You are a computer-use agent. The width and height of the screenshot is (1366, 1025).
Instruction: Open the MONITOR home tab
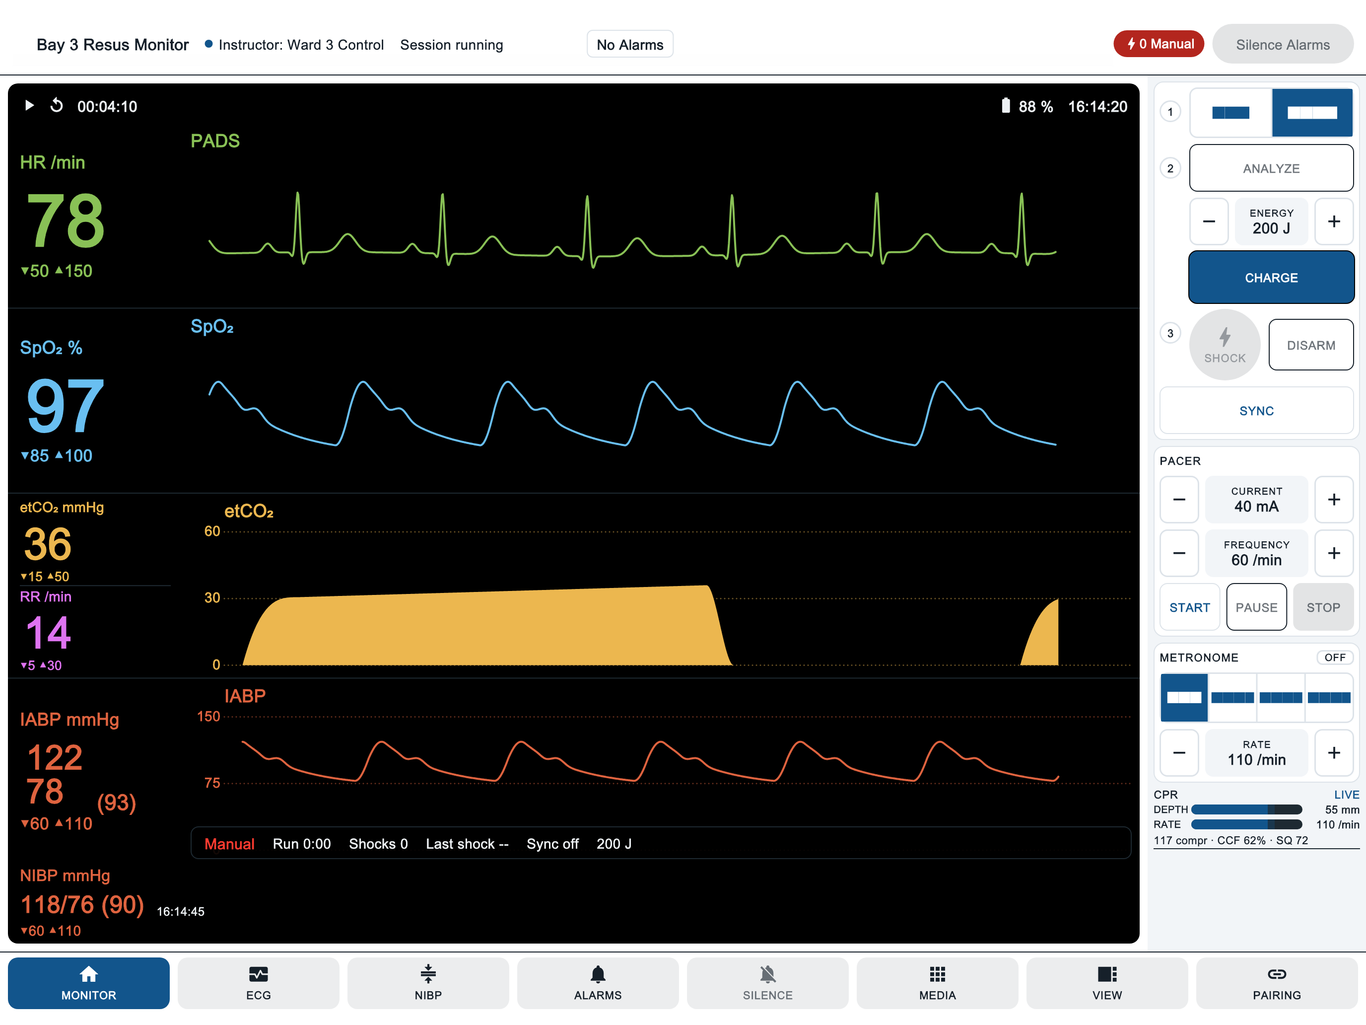pyautogui.click(x=88, y=982)
